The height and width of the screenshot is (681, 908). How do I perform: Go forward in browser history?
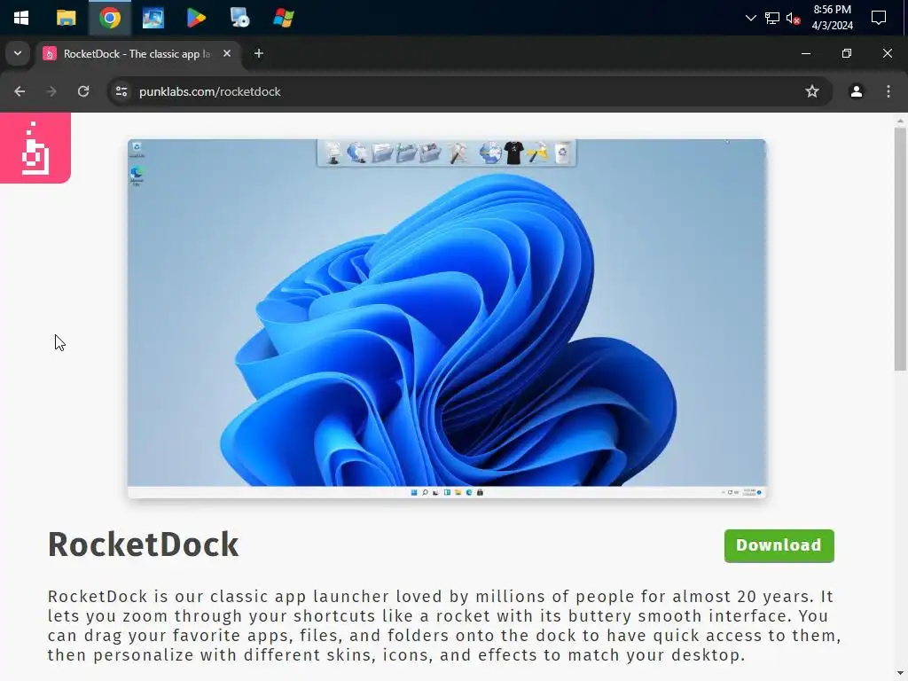click(x=51, y=91)
